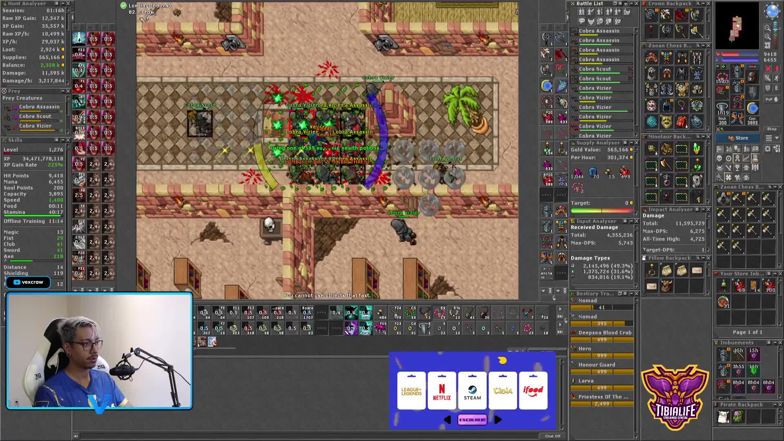The image size is (784, 441).
Task: Click the blue orb ammo slot
Action: [x=753, y=108]
